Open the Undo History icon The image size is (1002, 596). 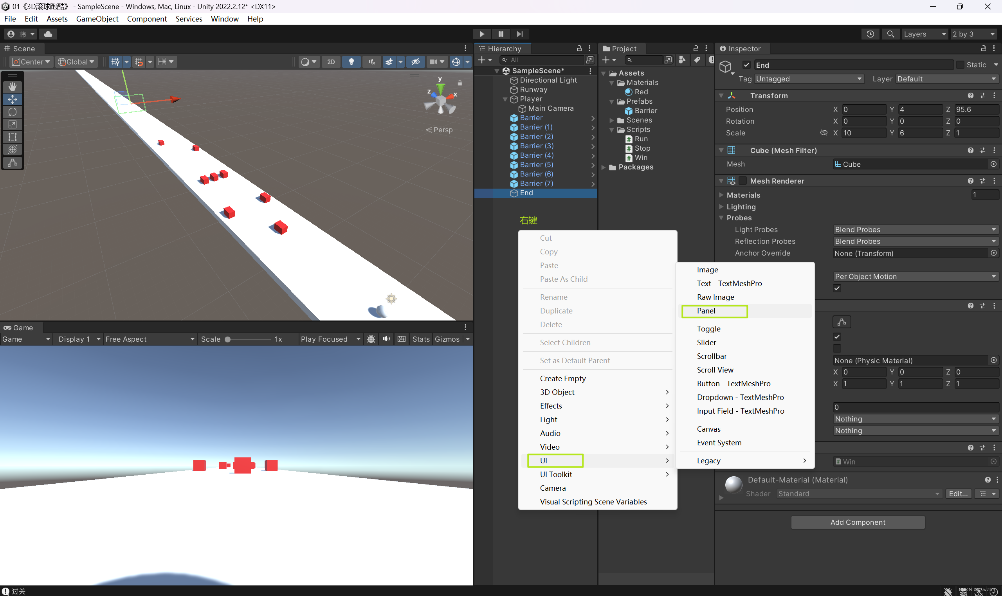[870, 34]
